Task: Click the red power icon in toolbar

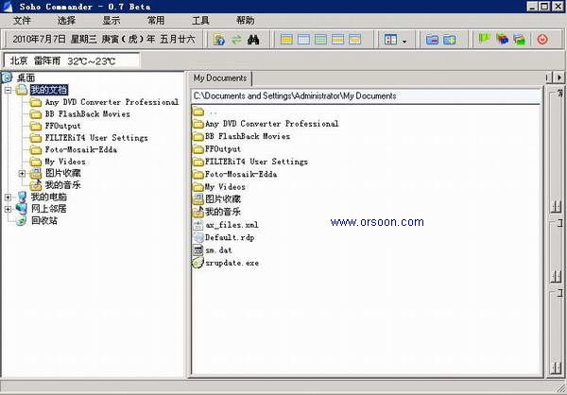Action: pos(542,40)
